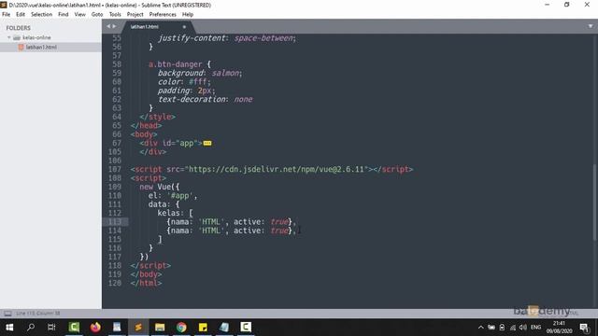Image resolution: width=598 pixels, height=336 pixels.
Task: Click the next tab arrow
Action: 114,26
